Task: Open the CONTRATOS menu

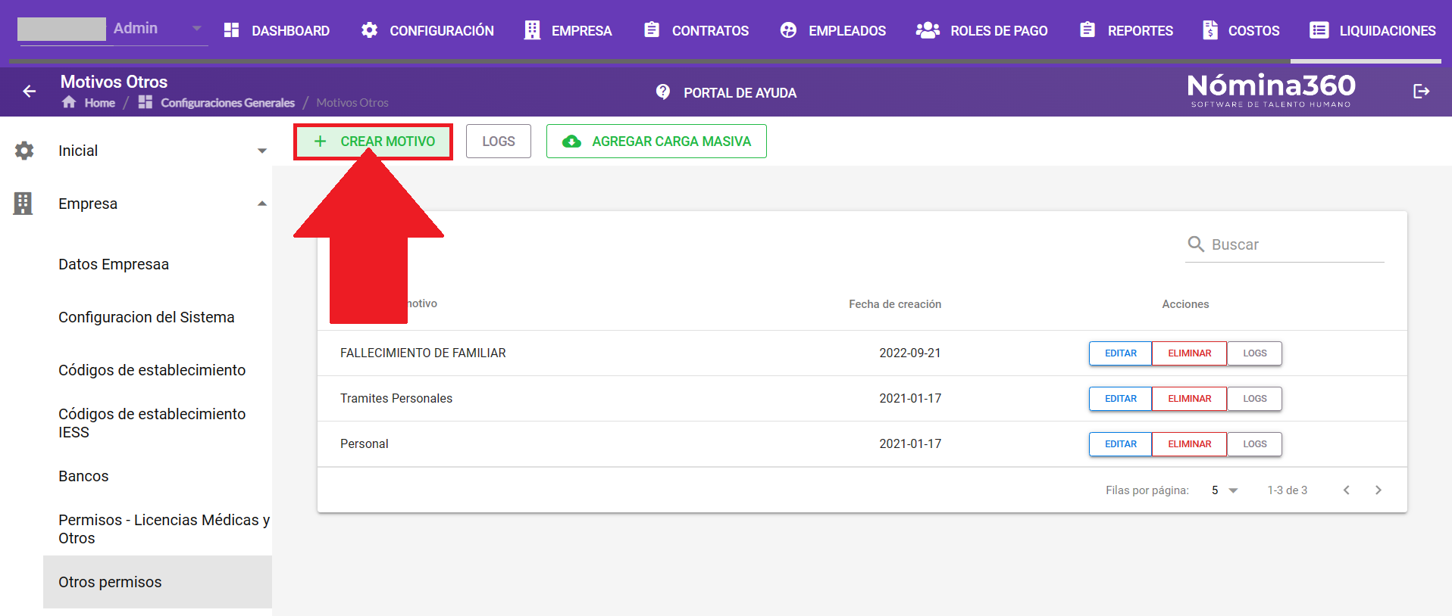Action: pos(696,30)
